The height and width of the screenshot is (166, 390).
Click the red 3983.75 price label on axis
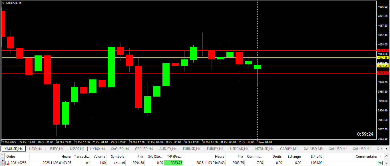382,73
